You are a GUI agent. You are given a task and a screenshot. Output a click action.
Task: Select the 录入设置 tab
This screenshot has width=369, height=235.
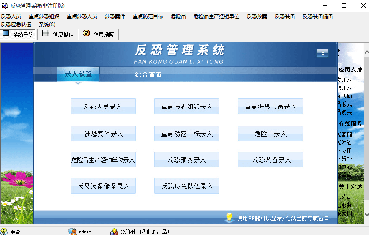(78, 74)
